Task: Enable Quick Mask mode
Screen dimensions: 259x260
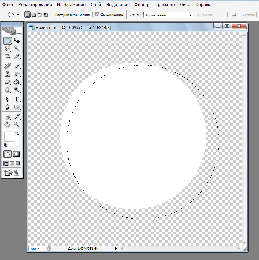Action: [x=16, y=154]
